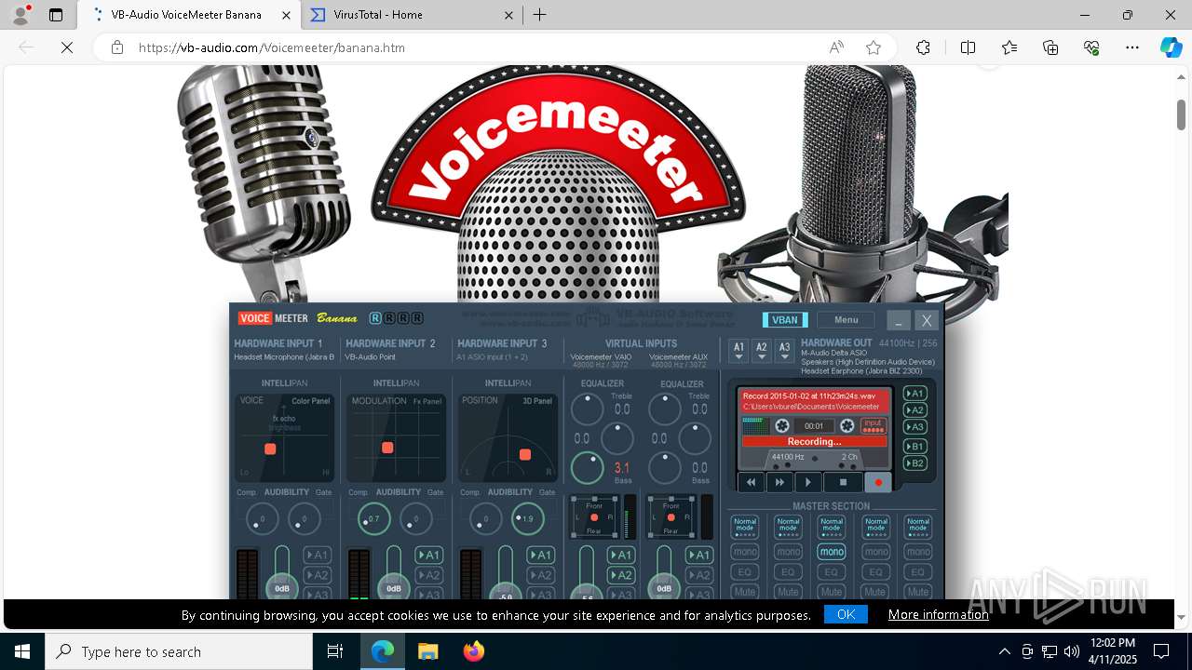The height and width of the screenshot is (670, 1192).
Task: Open a new browser tab
Action: (539, 15)
